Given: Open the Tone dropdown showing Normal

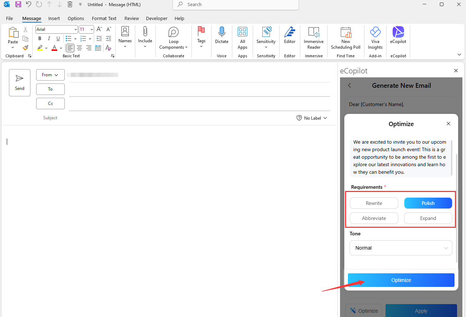Looking at the screenshot, I should [401, 248].
